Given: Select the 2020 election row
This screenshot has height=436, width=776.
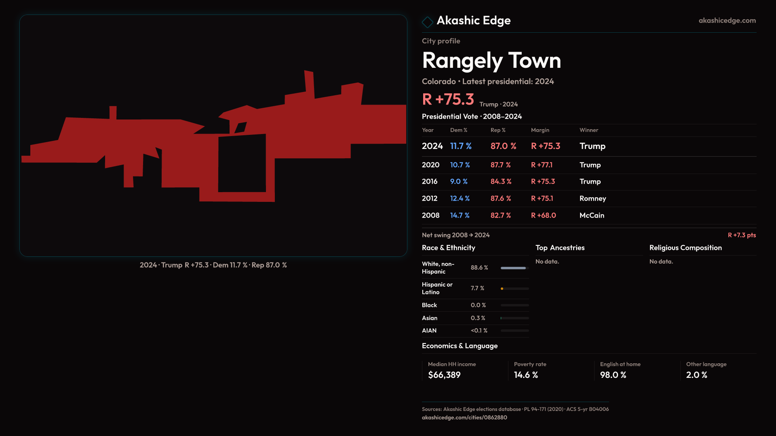Looking at the screenshot, I should coord(588,165).
